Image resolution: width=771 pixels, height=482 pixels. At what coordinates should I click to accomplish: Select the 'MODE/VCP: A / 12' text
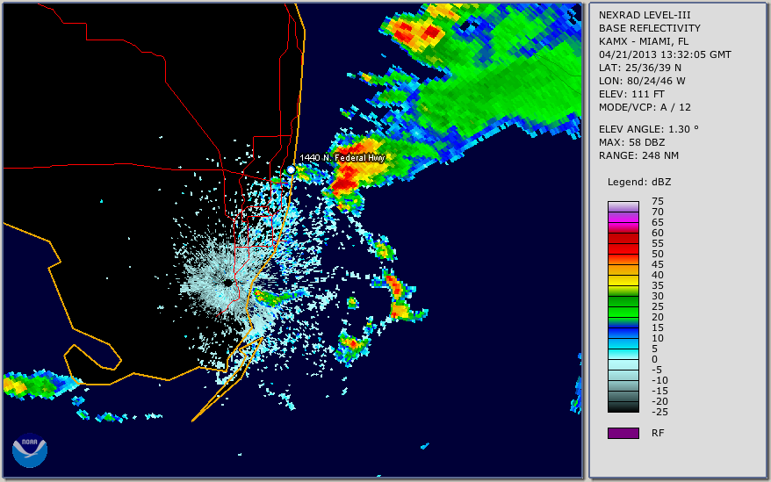click(x=645, y=107)
